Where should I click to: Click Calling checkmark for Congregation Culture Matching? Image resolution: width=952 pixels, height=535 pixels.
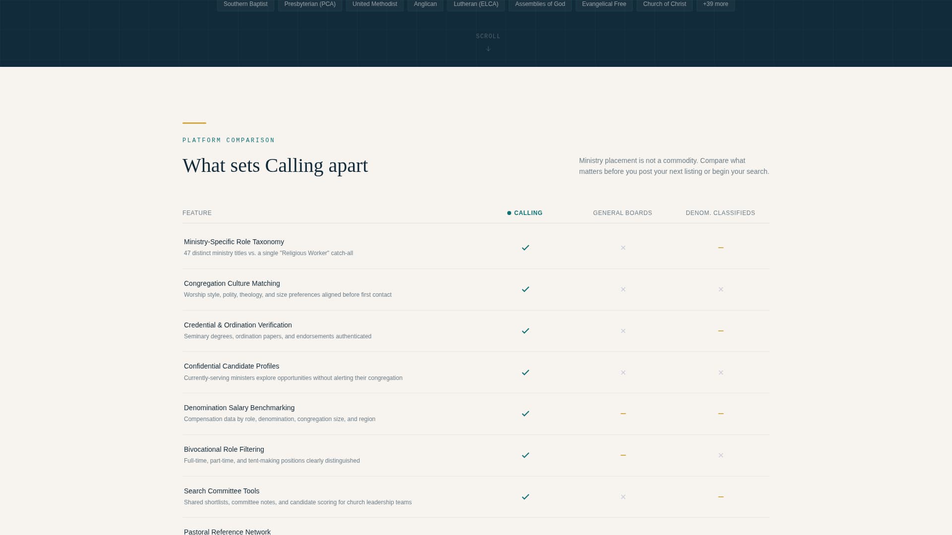click(x=526, y=289)
